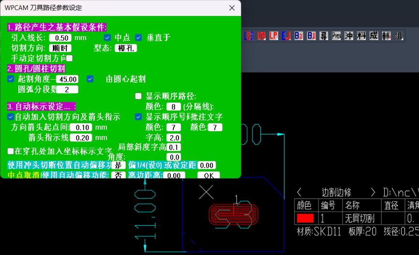Click the white X mark on canvas
This screenshot has height=255, width=419.
pos(206,192)
